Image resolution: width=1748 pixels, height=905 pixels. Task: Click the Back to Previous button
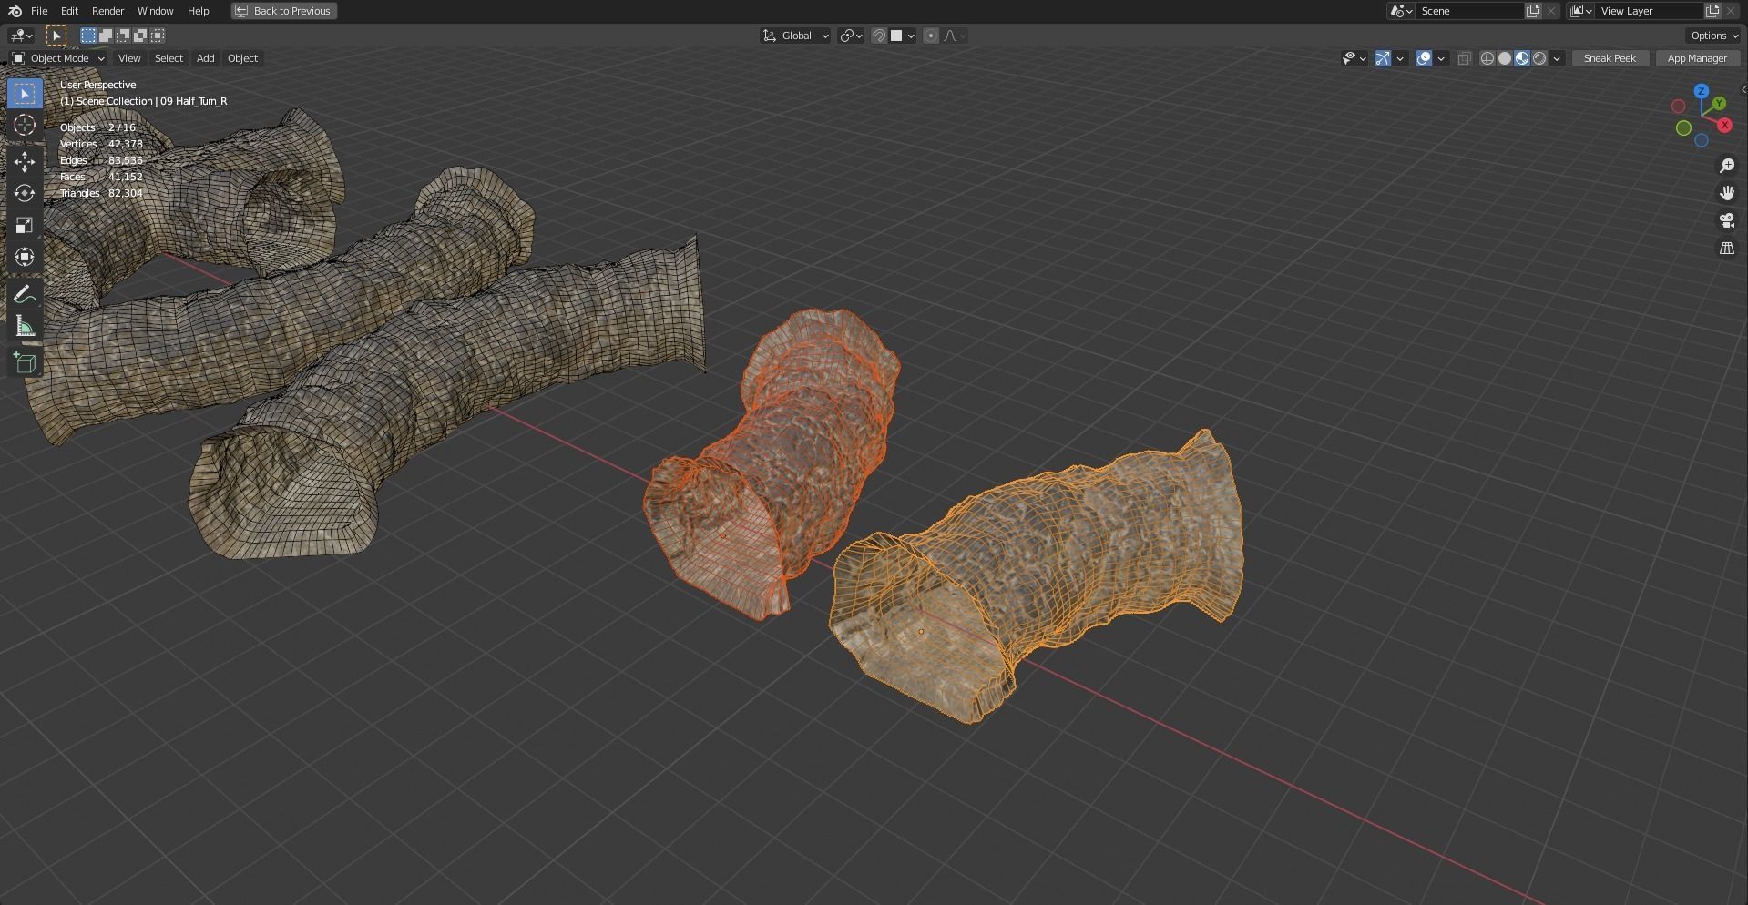point(283,11)
